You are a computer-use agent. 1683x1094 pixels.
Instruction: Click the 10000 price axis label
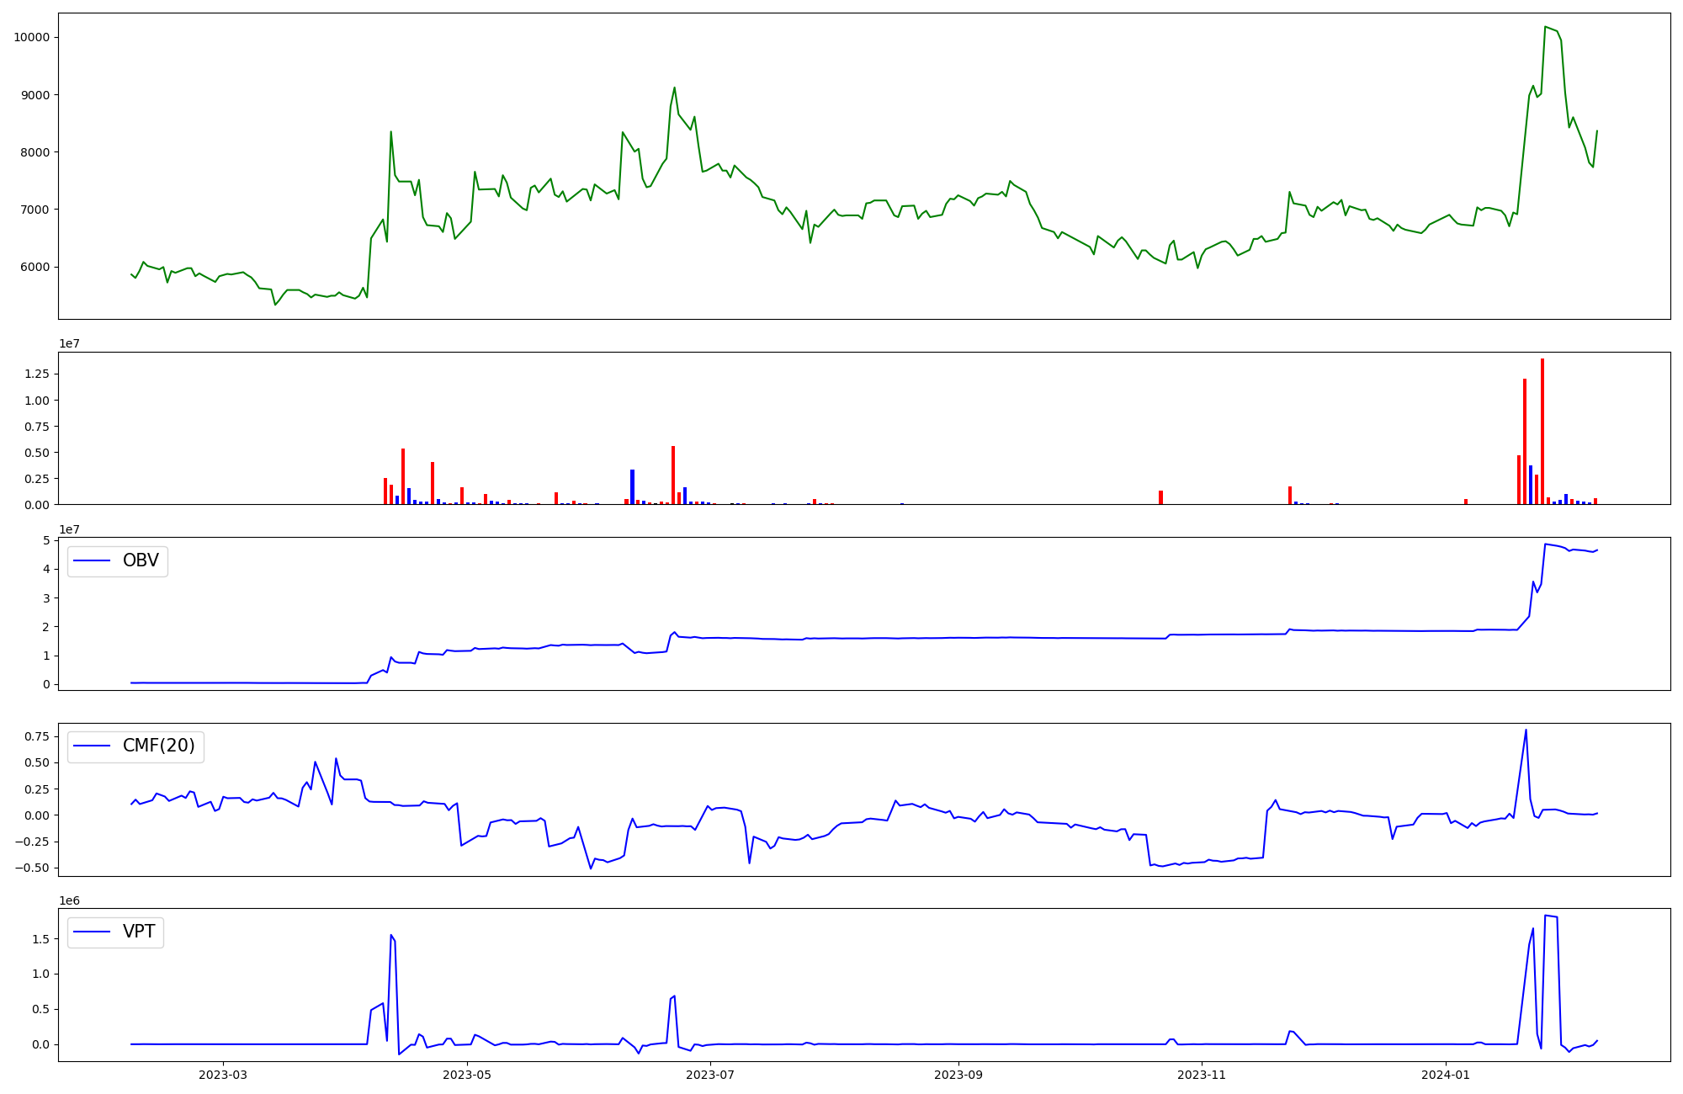(31, 38)
